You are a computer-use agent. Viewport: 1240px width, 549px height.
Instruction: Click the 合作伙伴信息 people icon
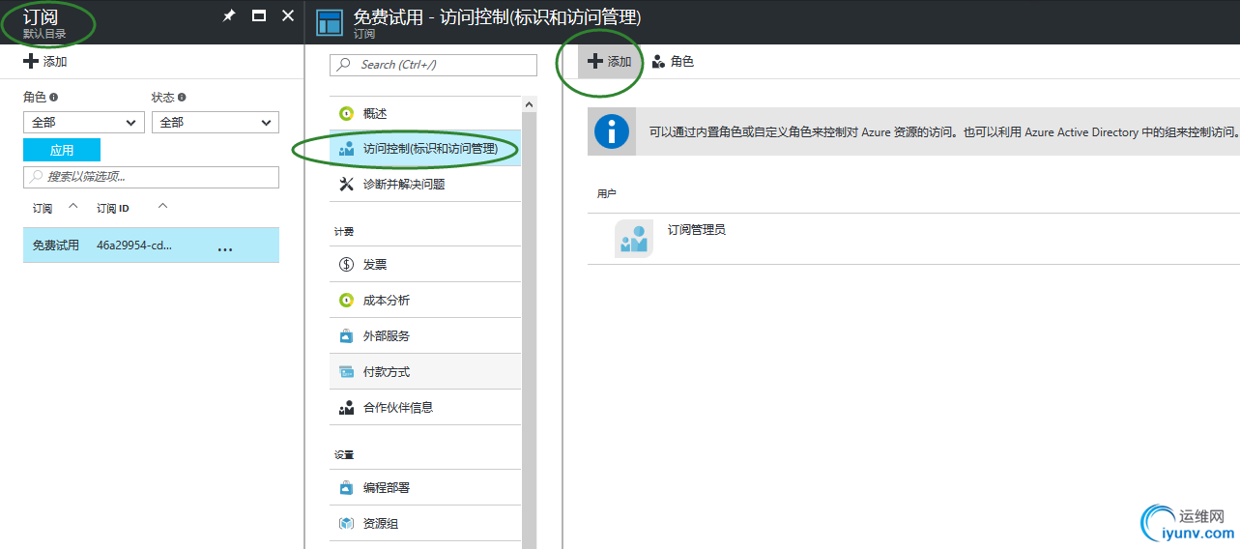(346, 407)
